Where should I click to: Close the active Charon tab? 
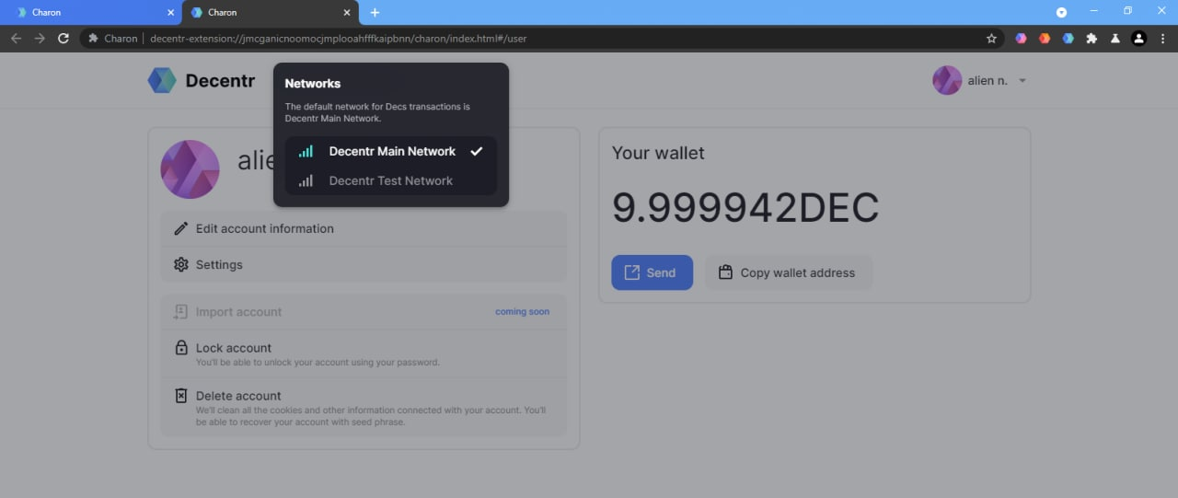[x=347, y=13]
